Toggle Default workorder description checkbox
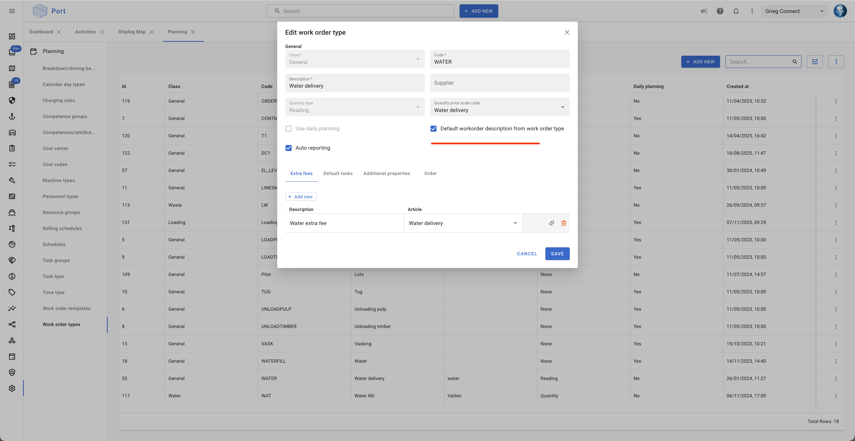 pyautogui.click(x=434, y=129)
